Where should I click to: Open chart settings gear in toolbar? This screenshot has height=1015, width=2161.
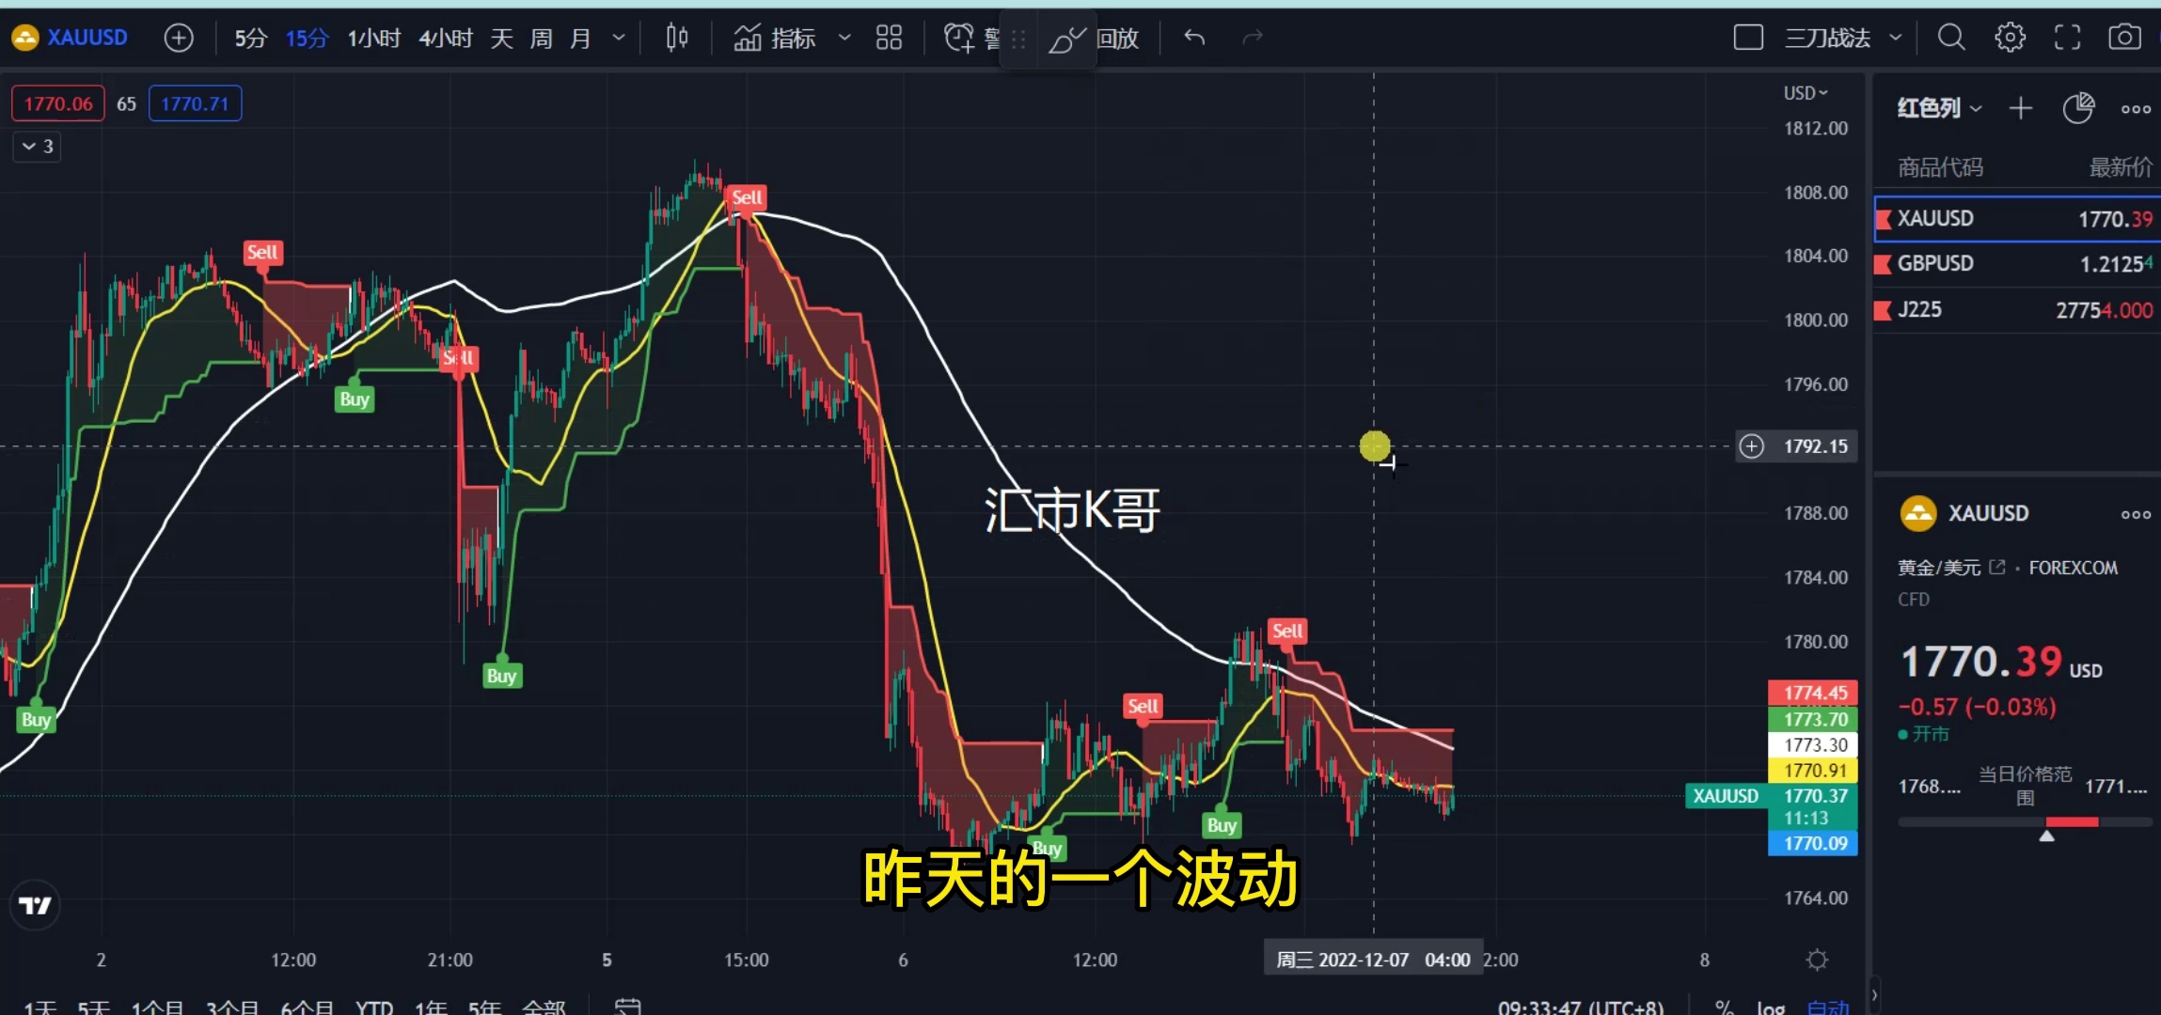(x=2010, y=38)
